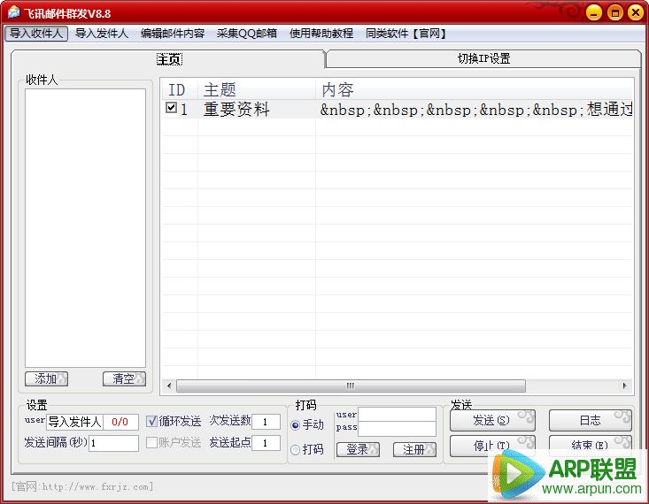Open the 导入收件人 menu
This screenshot has height=504, width=649.
[36, 33]
